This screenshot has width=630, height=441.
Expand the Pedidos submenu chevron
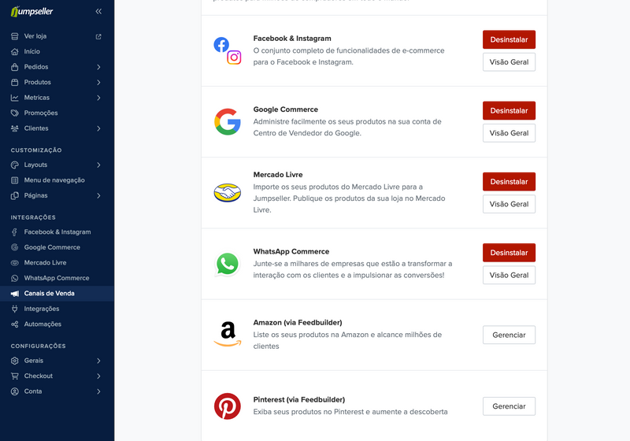tap(98, 67)
